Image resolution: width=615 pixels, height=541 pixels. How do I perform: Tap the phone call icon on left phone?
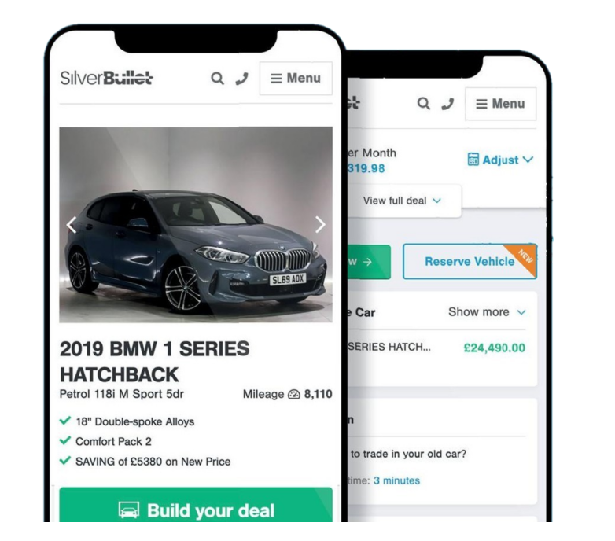[x=242, y=79]
